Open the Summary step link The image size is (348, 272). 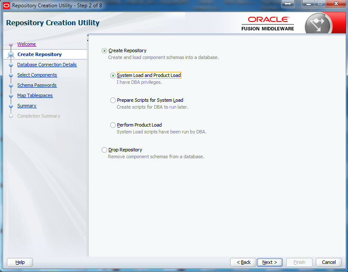point(27,106)
